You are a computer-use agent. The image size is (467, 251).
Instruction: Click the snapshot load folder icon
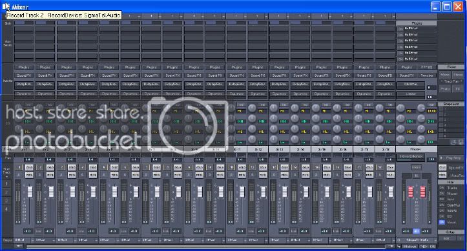tap(453, 143)
